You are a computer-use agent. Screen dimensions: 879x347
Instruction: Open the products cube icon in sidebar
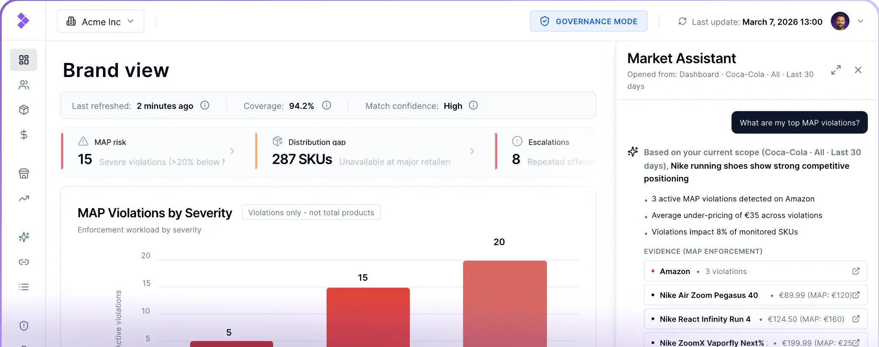(24, 110)
